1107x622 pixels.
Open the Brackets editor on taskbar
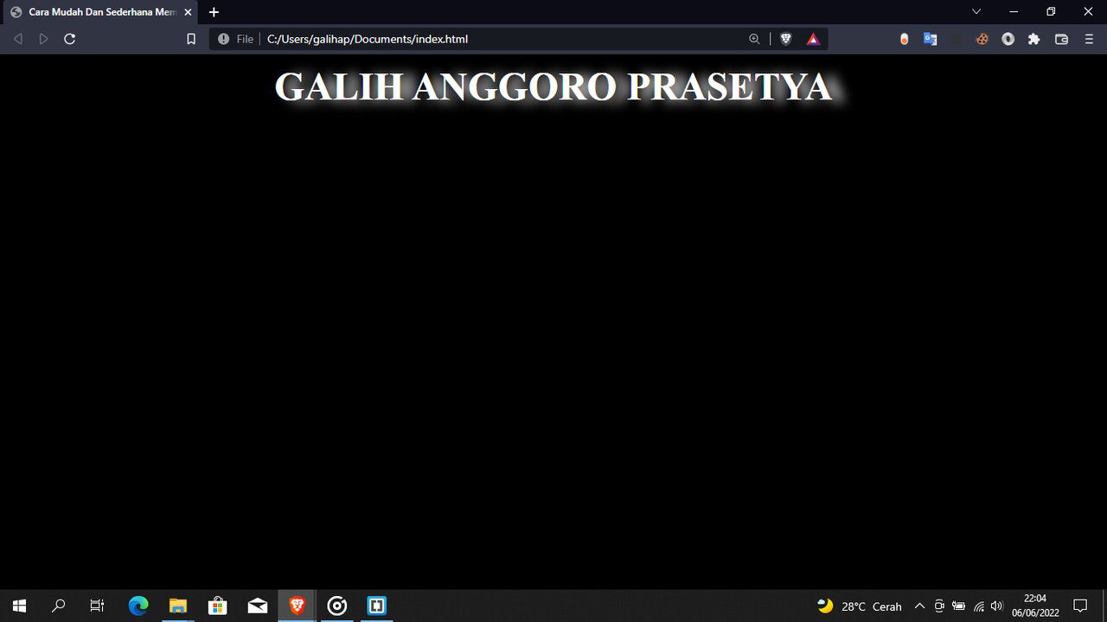(x=377, y=606)
